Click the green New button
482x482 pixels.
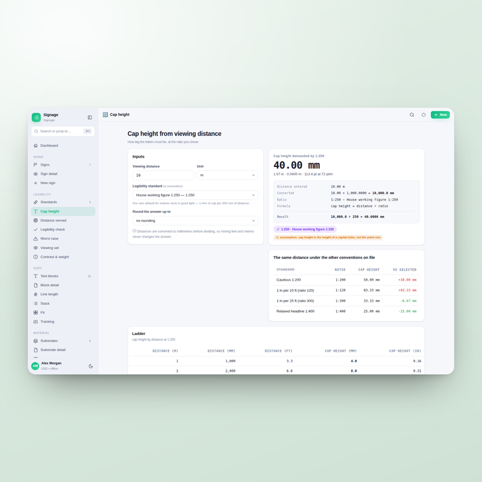coord(440,114)
